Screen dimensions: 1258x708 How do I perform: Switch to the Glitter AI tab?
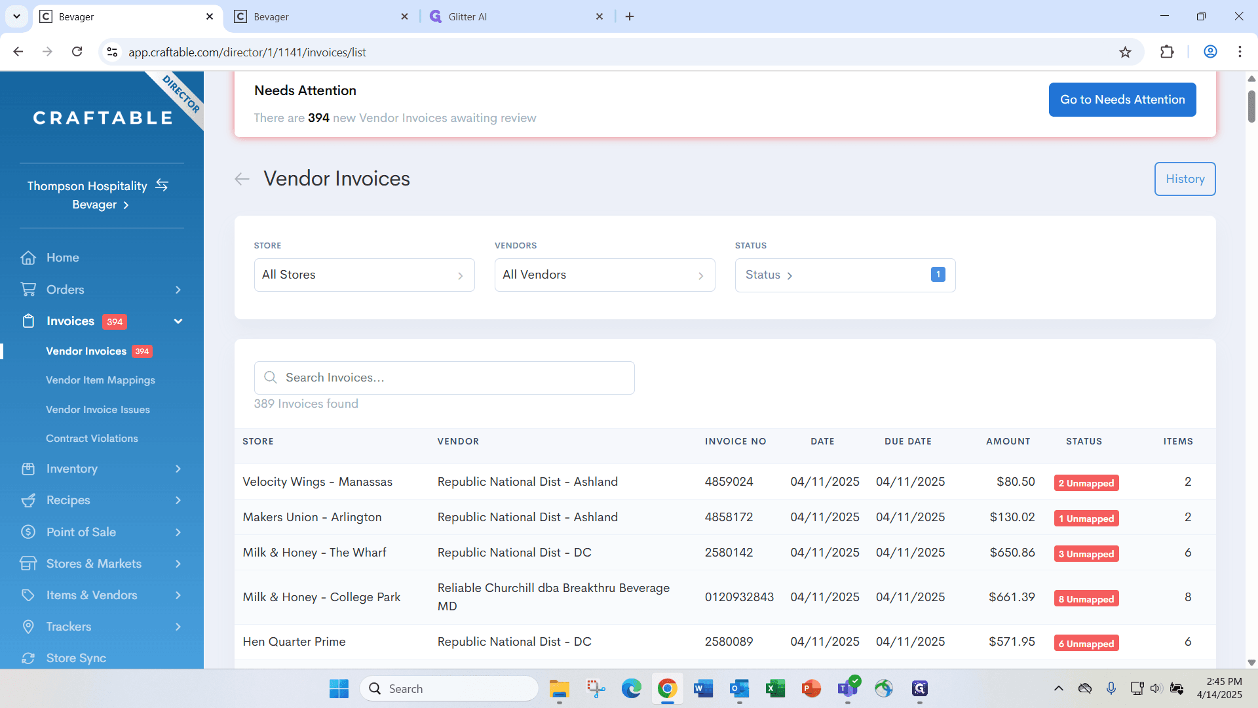pyautogui.click(x=516, y=17)
